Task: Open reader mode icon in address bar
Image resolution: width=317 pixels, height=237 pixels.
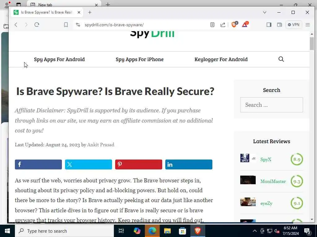Action: click(212, 25)
